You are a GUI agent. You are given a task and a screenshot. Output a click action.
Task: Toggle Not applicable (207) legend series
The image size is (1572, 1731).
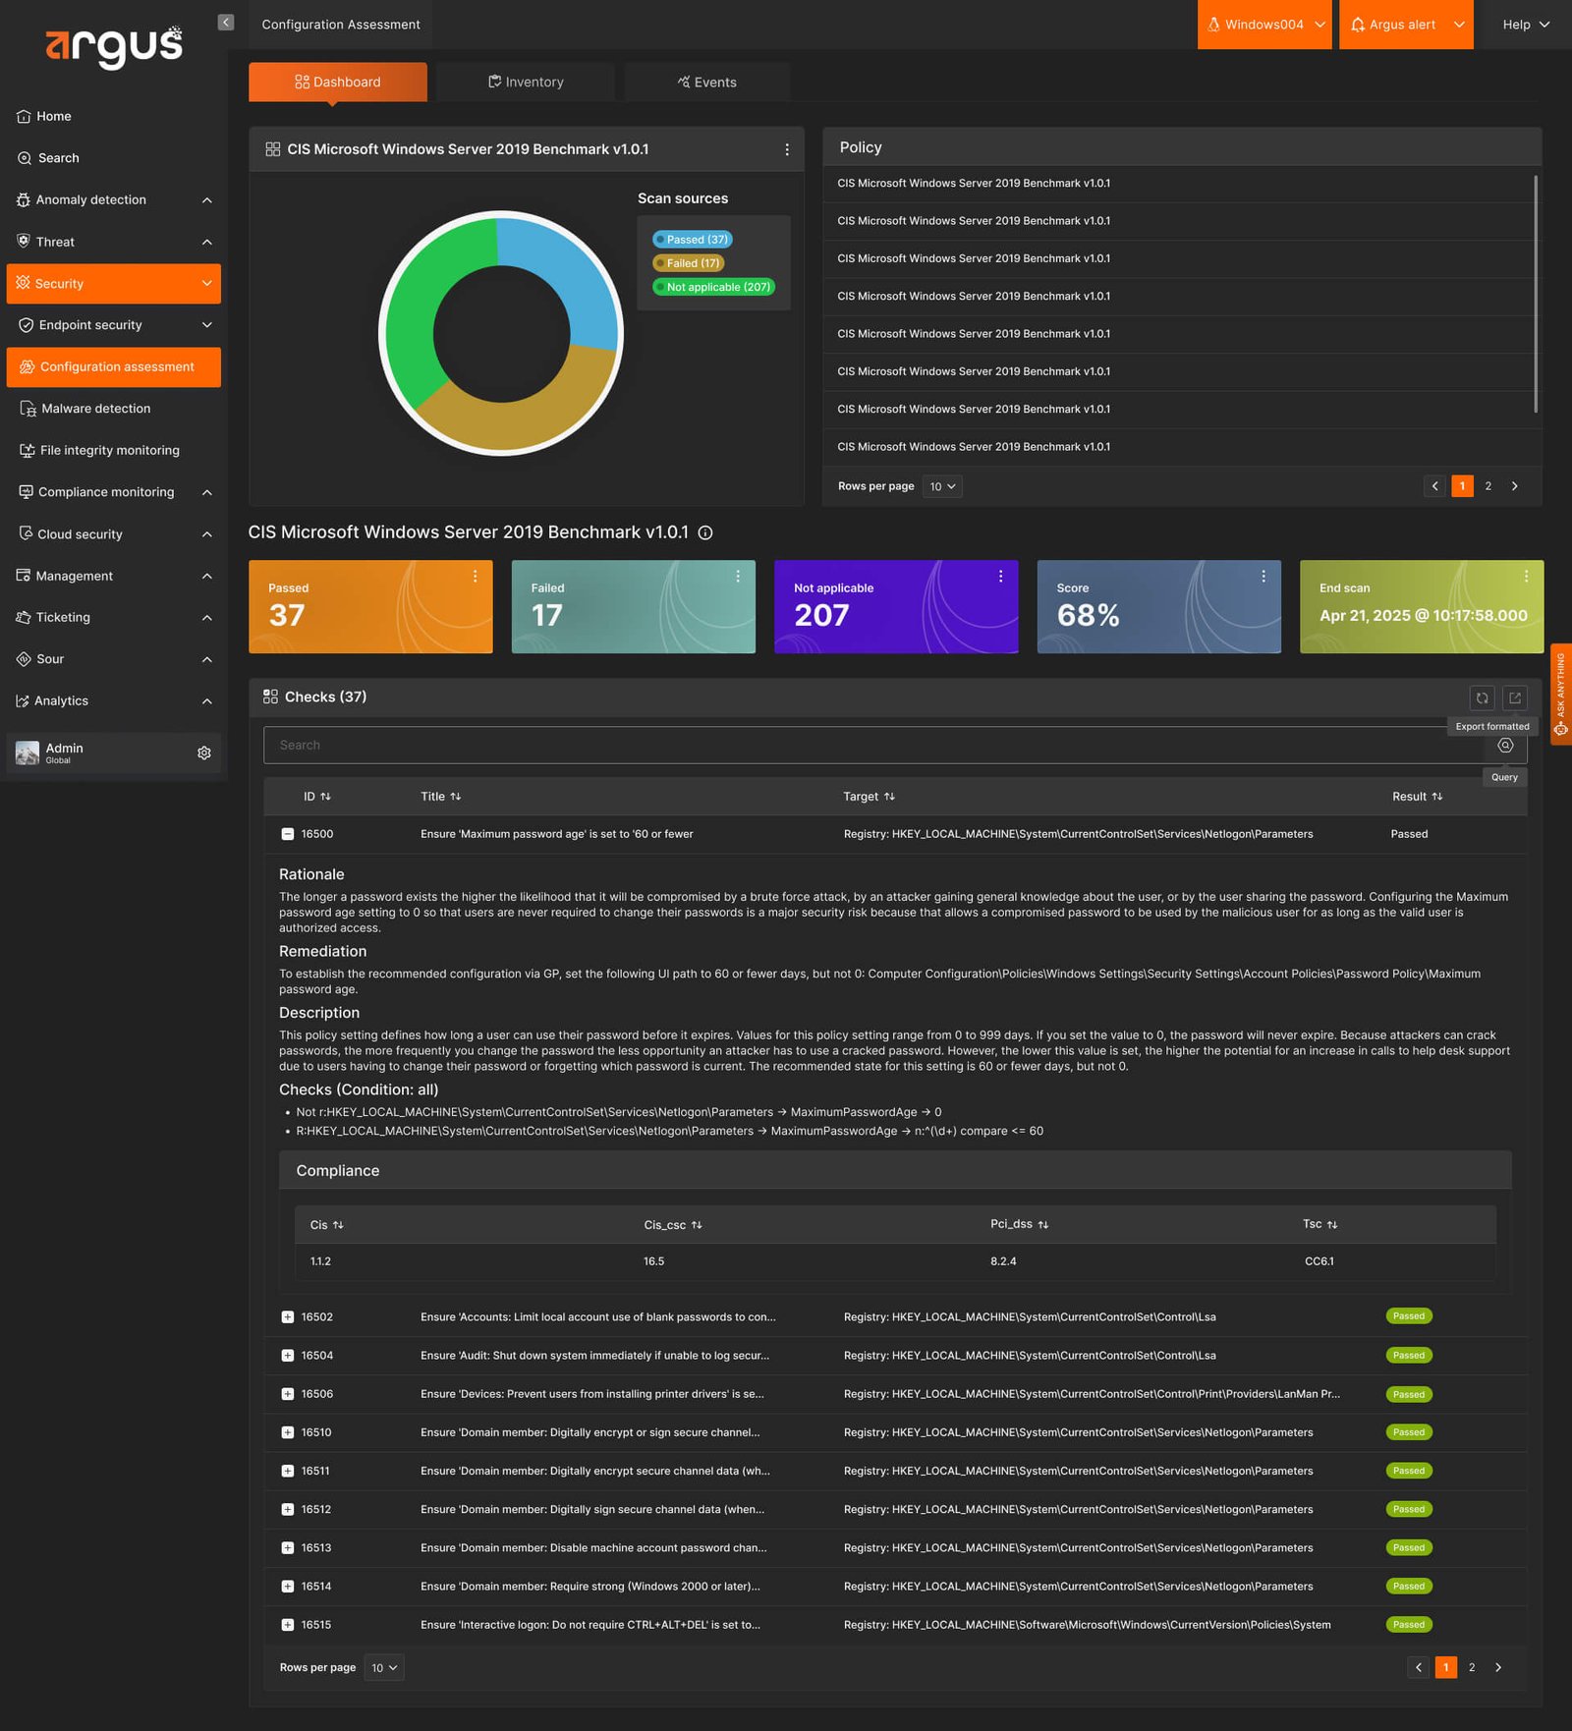[714, 287]
